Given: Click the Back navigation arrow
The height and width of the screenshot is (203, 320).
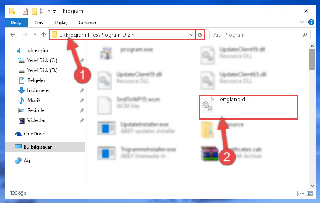Looking at the screenshot, I should [13, 35].
